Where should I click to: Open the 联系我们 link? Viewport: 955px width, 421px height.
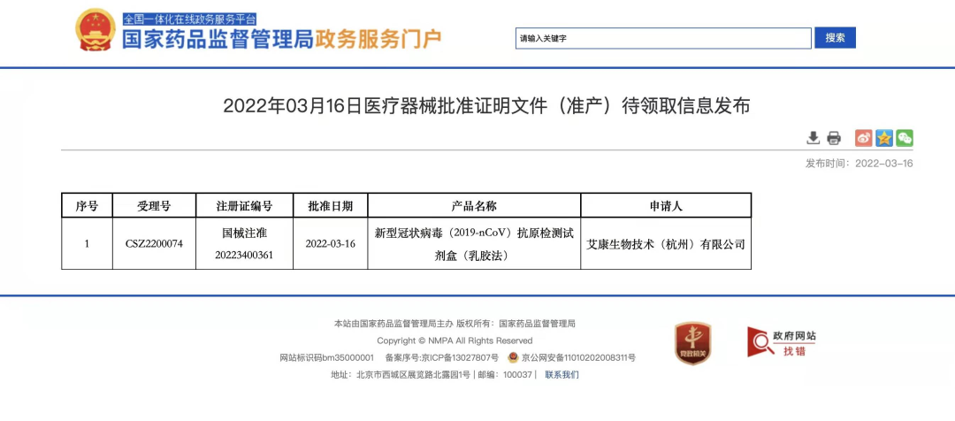pos(562,375)
